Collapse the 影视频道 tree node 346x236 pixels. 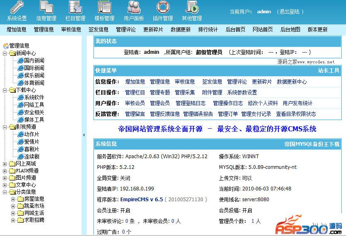tap(5, 127)
